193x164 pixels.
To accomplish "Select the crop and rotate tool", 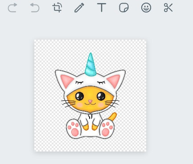I will coord(57,8).
